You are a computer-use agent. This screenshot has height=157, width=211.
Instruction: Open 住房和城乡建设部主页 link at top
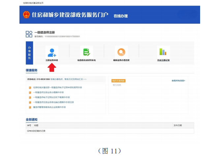[x=33, y=3]
